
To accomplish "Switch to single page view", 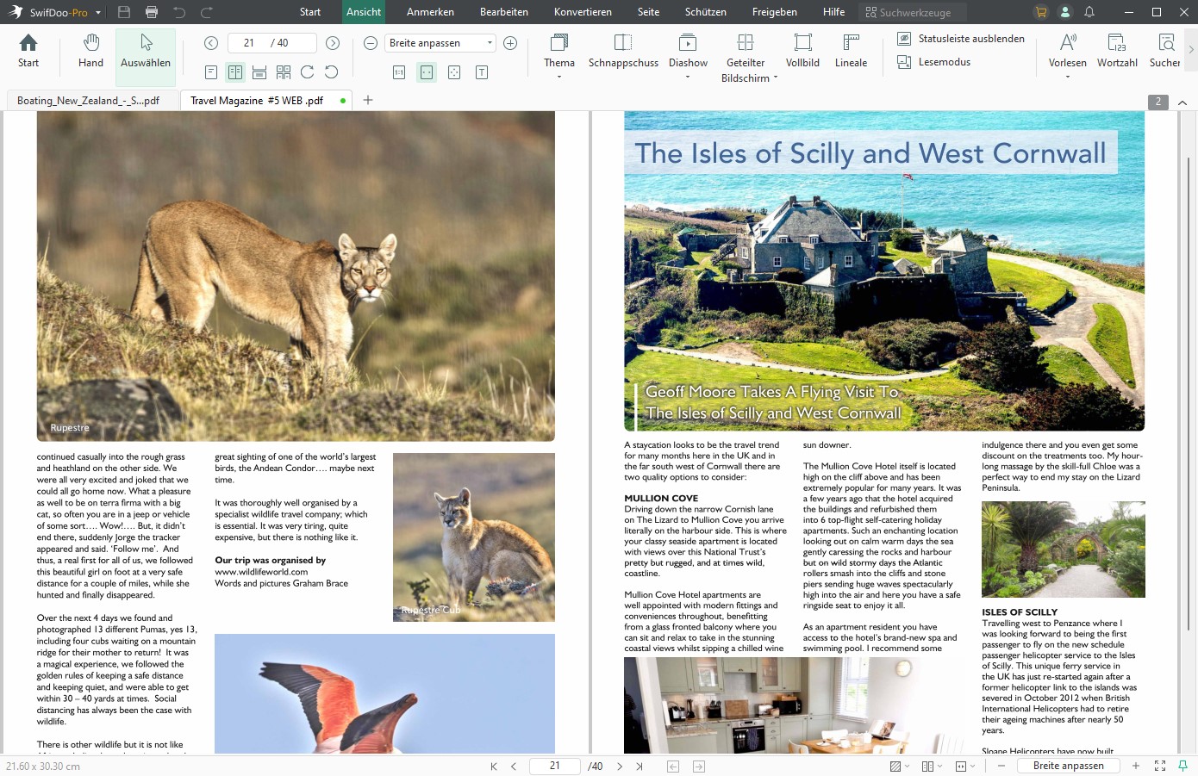I will (x=211, y=72).
